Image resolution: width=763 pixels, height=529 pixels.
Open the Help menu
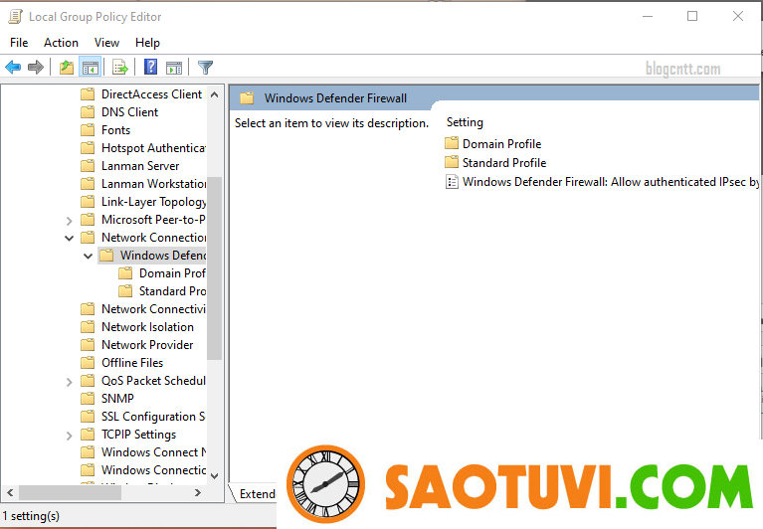point(147,43)
